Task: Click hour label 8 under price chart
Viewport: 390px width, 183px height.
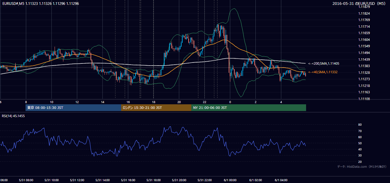Action: [x=26, y=102]
